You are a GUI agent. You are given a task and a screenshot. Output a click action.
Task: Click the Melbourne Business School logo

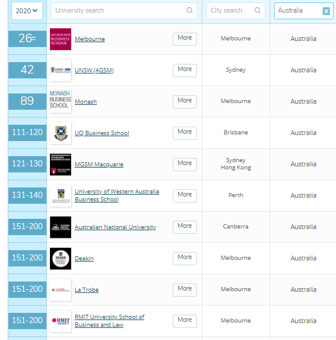60,39
